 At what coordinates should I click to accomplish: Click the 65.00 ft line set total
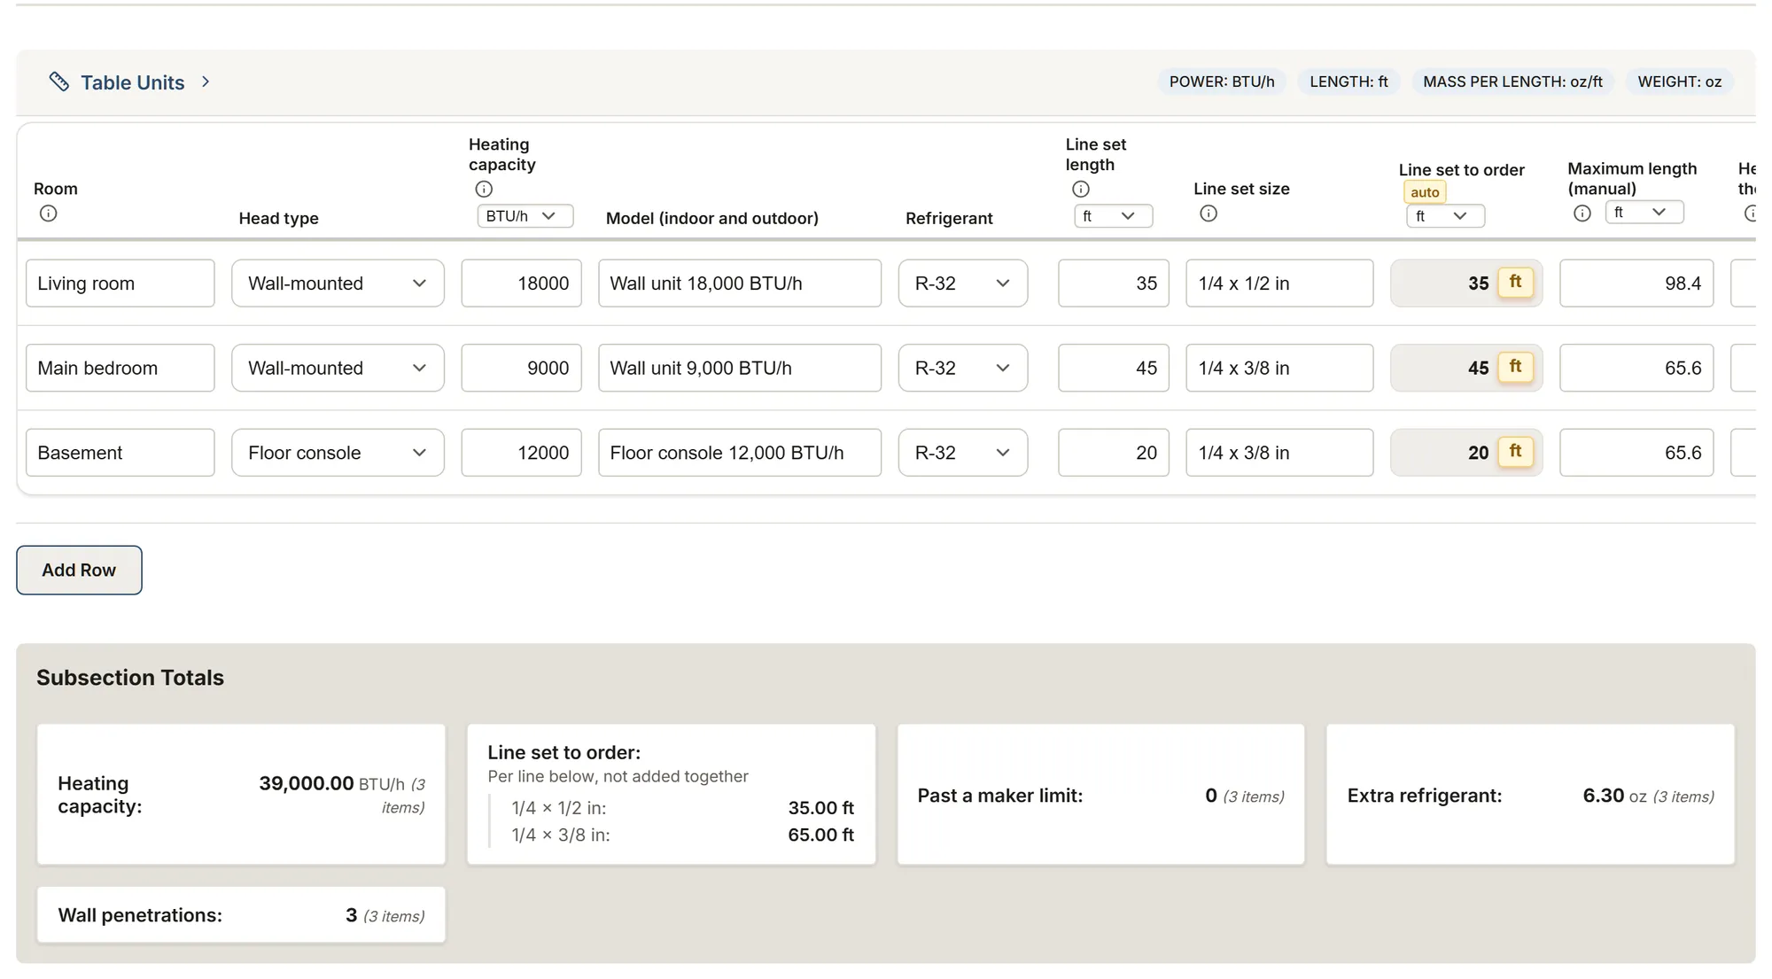point(820,835)
